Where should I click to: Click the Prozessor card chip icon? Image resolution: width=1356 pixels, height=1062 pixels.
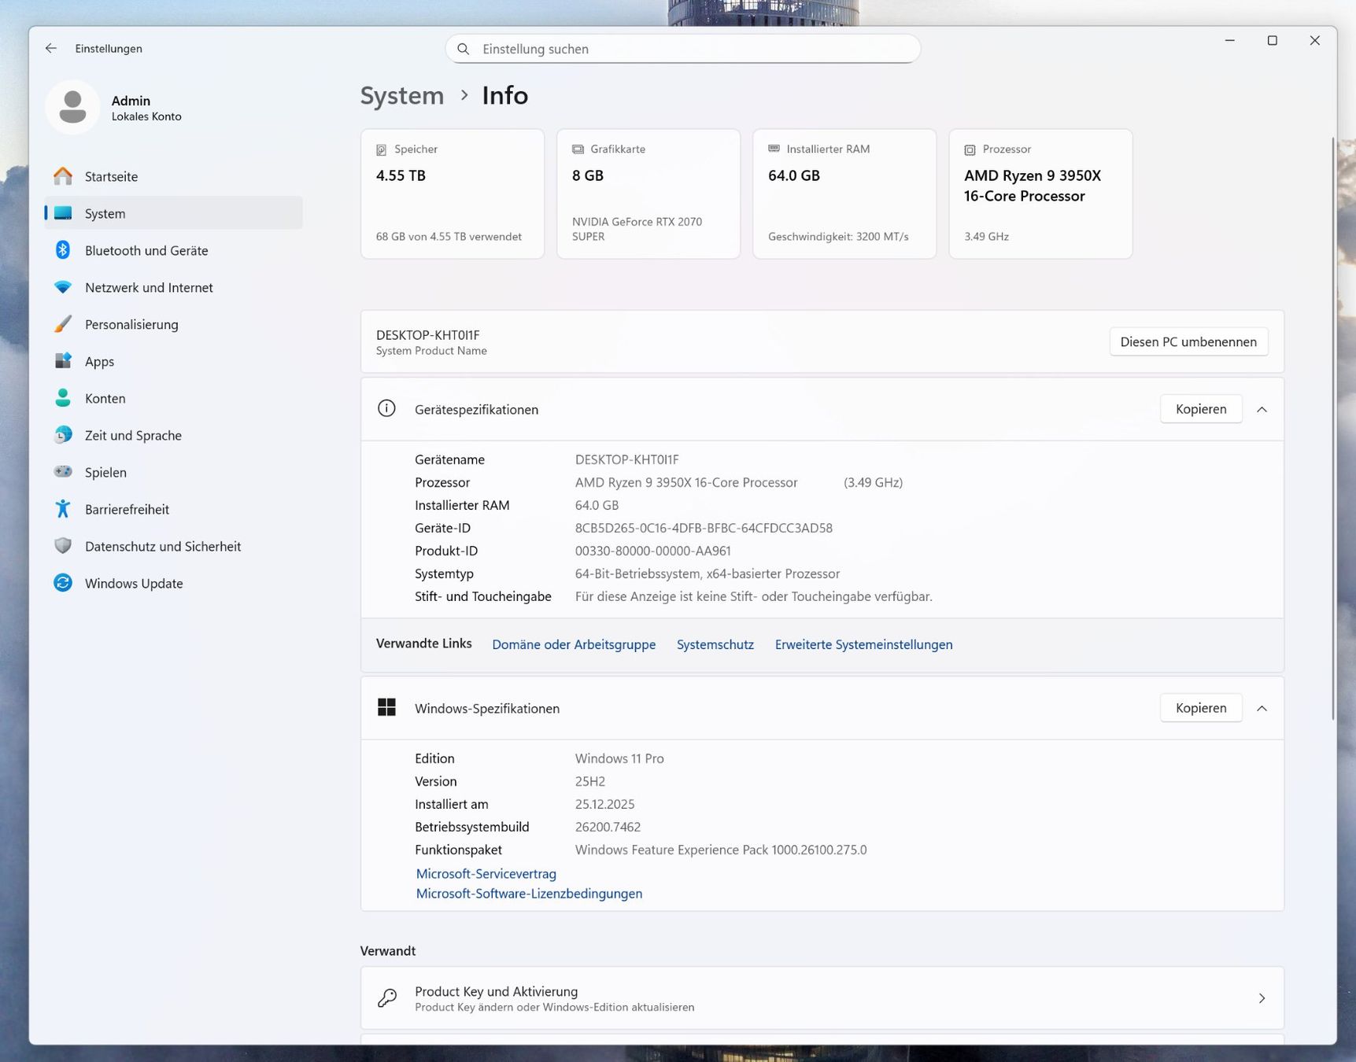(x=970, y=149)
